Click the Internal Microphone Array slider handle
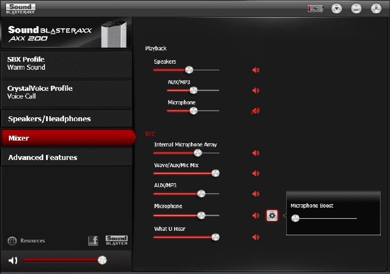Viewport: 390px width, 274px height. tap(197, 153)
